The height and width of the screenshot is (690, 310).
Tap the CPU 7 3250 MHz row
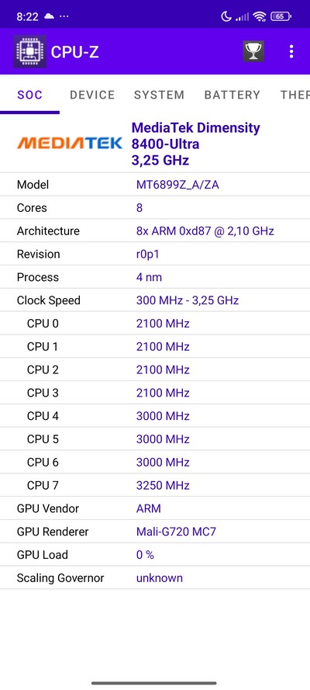(x=155, y=485)
